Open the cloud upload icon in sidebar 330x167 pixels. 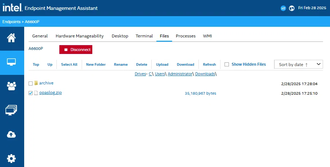(x=11, y=134)
